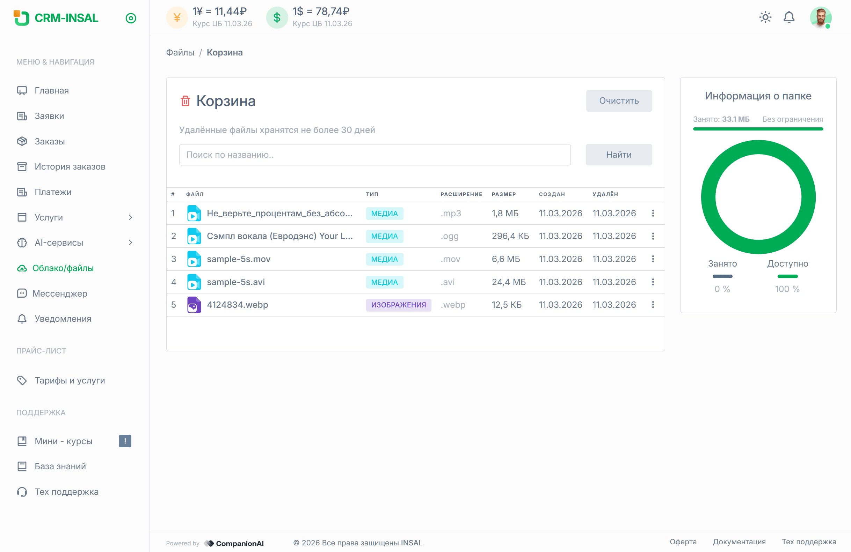Viewport: 851px width, 552px height.
Task: Click the red trash icon beside Корзина
Action: (185, 101)
